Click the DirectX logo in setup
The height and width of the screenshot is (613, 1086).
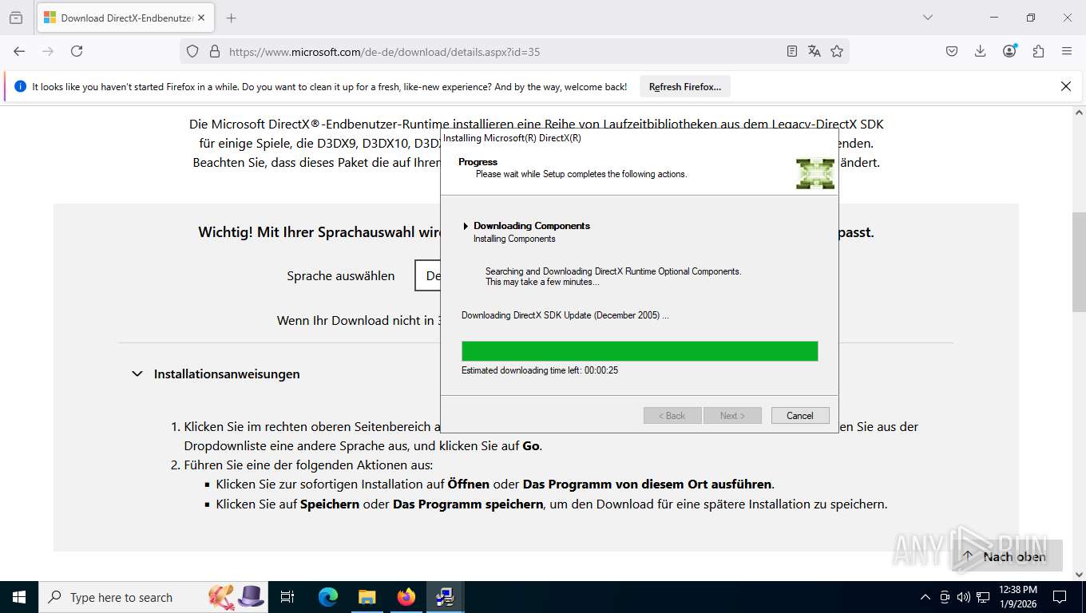point(815,173)
